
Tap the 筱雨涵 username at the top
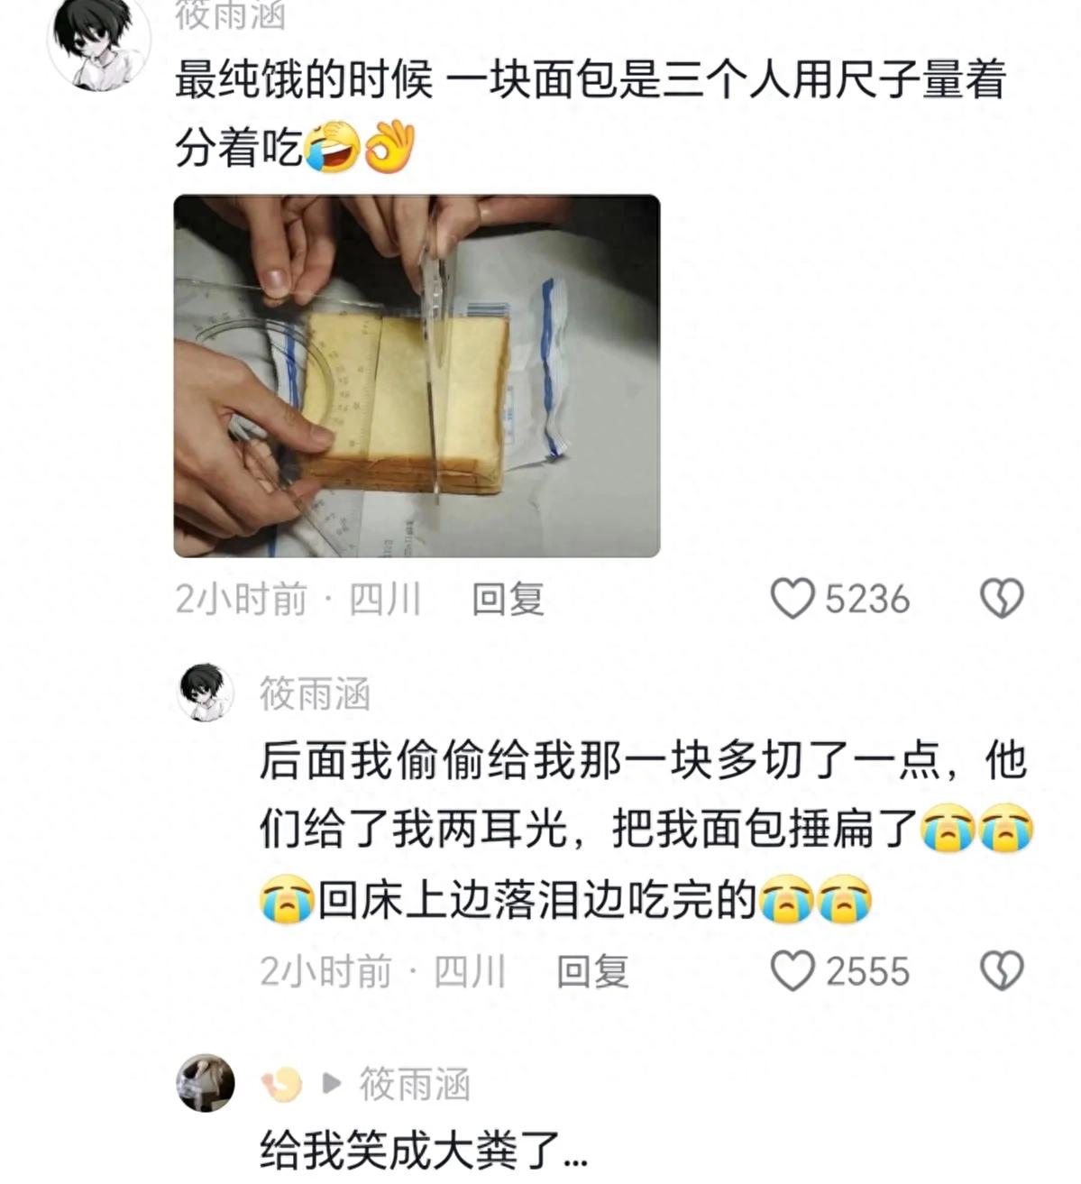tap(231, 14)
